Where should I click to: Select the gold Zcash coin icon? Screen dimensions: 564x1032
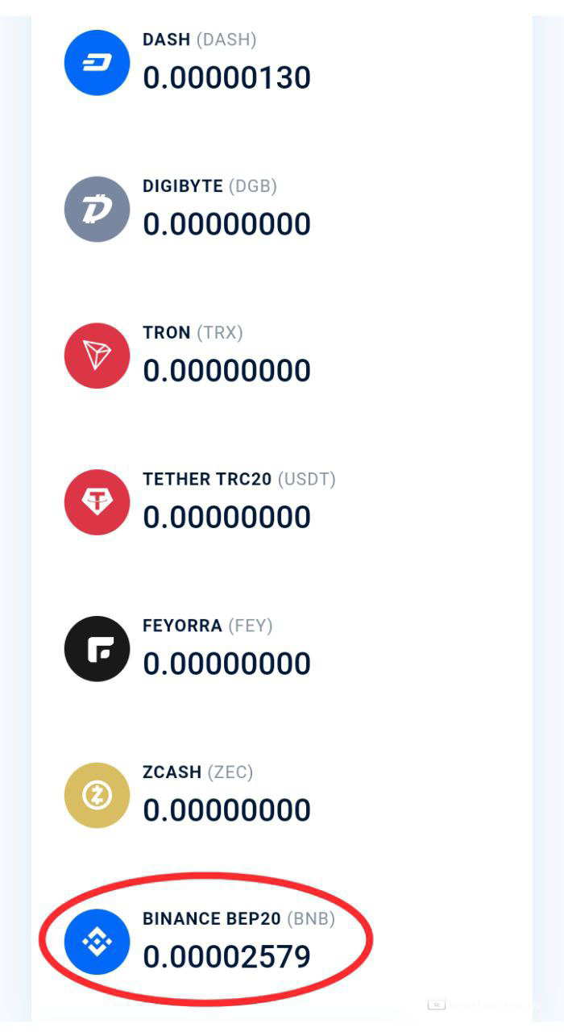(97, 796)
